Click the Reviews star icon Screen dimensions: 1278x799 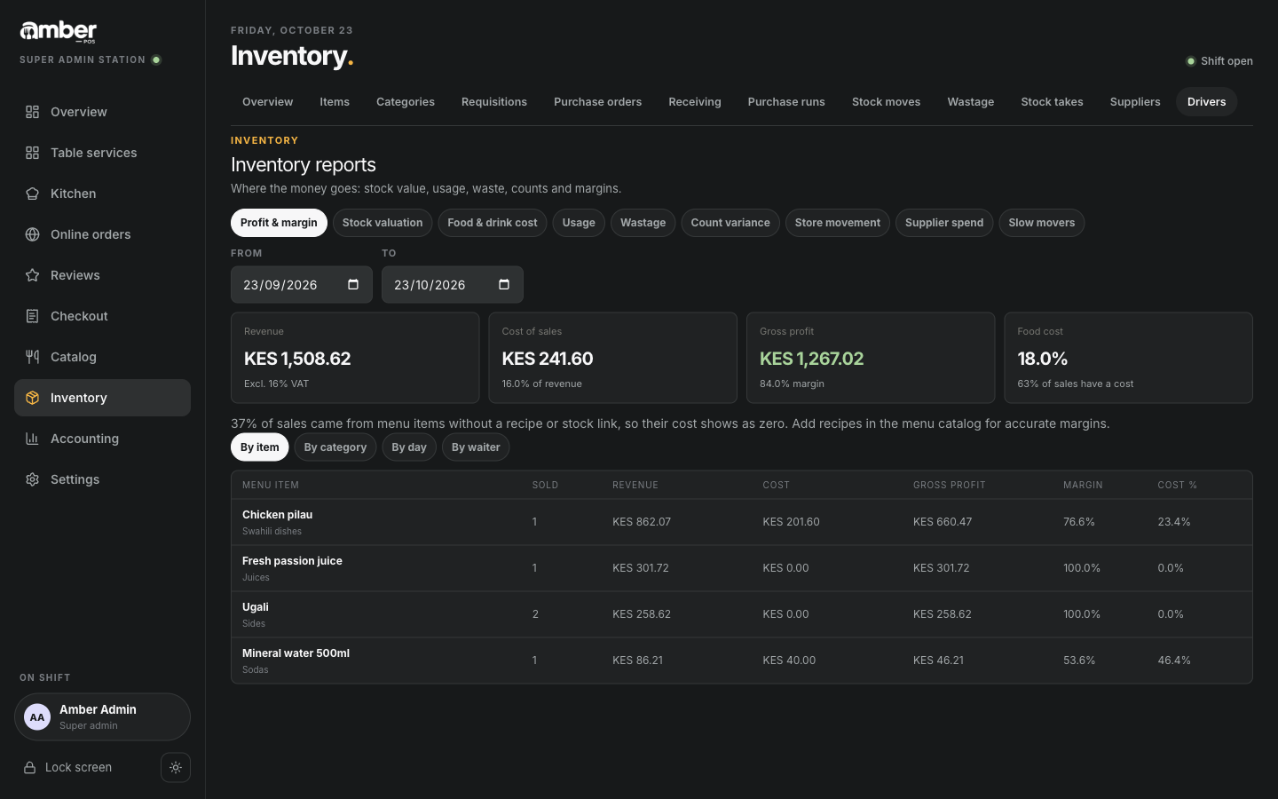(32, 275)
